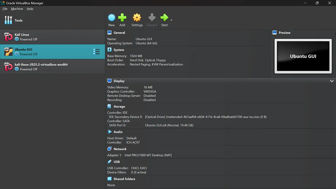336x189 pixels.
Task: Click the Network section icon
Action: tap(109, 149)
